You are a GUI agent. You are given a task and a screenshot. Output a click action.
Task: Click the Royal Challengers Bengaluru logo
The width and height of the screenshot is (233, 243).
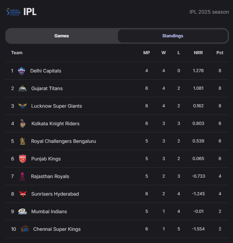pos(23,141)
